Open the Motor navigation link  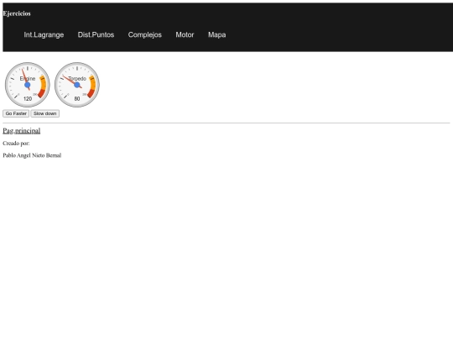[185, 35]
